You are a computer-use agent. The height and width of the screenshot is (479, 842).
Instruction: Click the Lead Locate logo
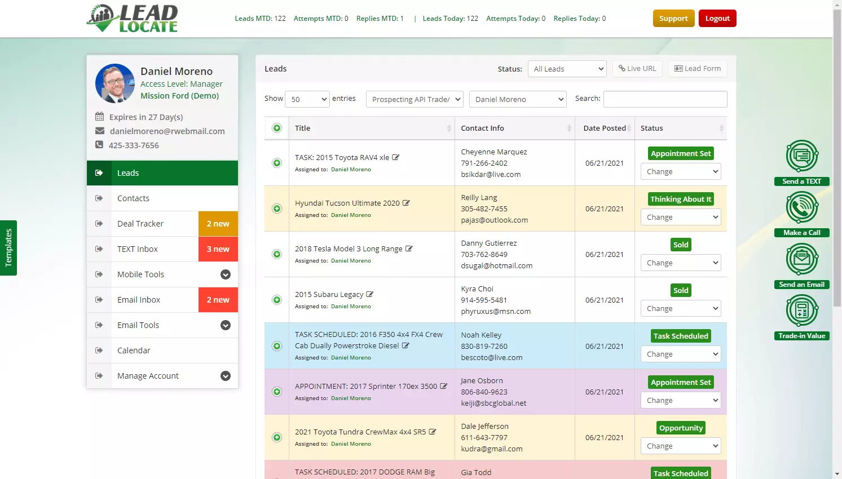click(x=133, y=19)
